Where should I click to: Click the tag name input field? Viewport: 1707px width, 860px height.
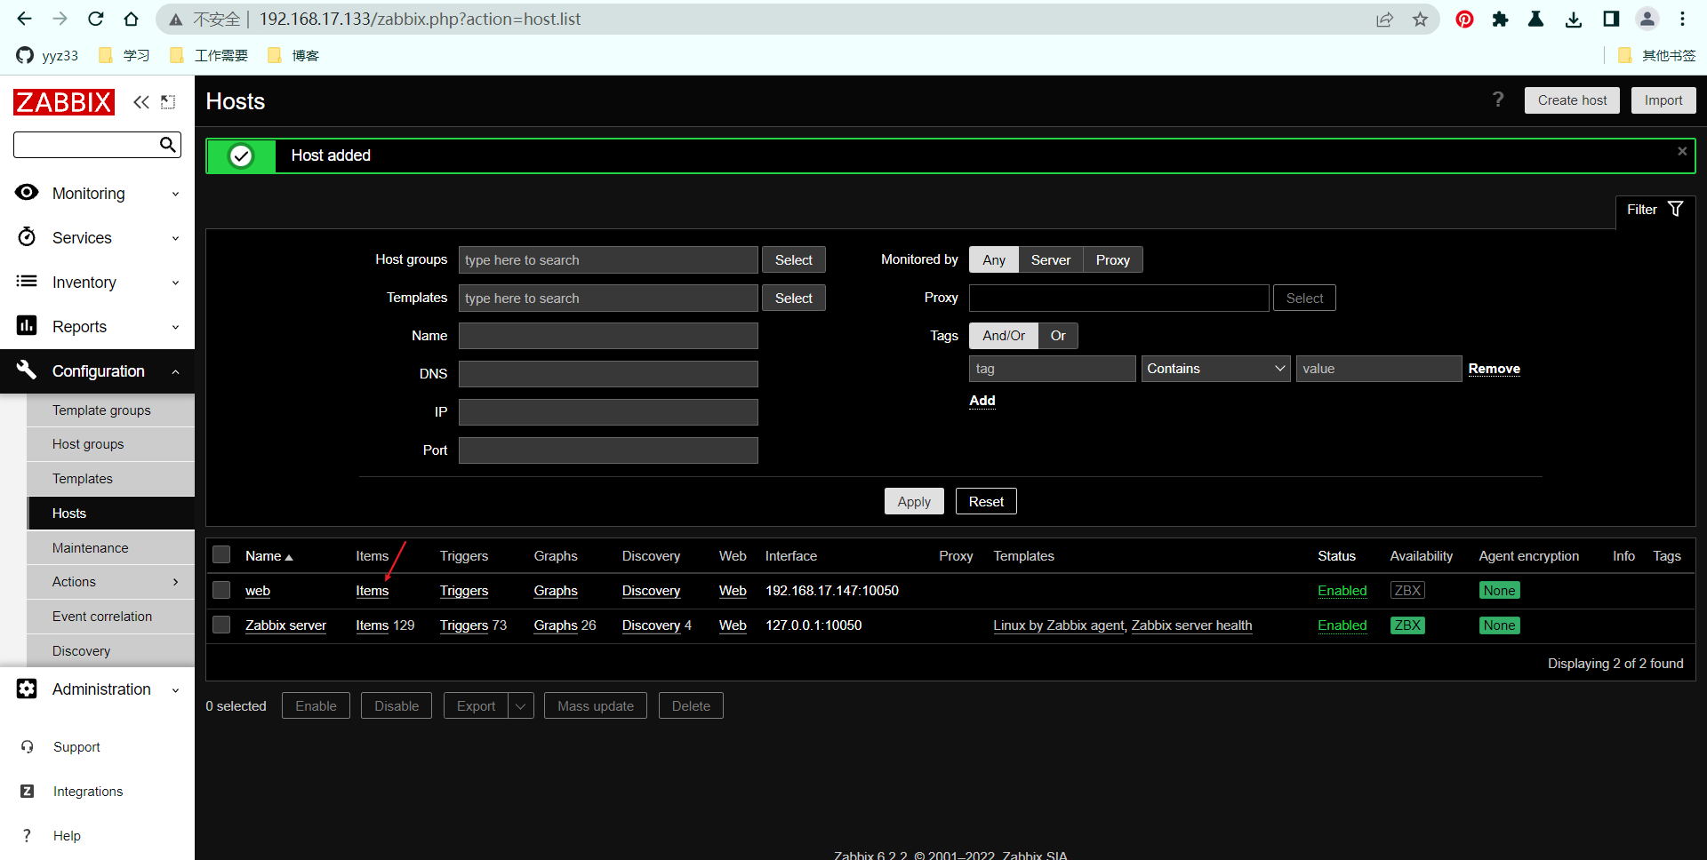[1052, 369]
